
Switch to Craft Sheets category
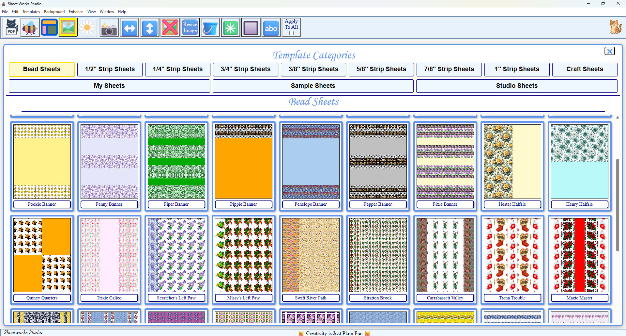click(x=584, y=69)
